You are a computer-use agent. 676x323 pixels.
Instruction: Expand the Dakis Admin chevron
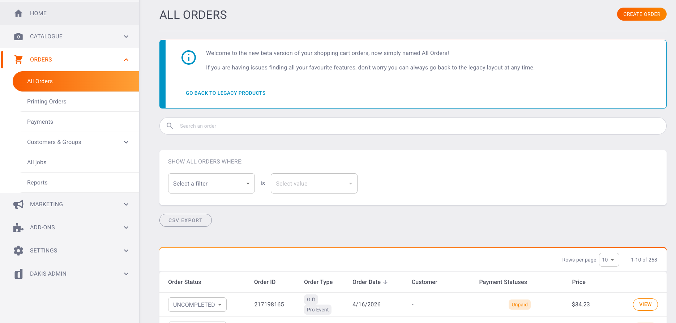click(x=126, y=274)
